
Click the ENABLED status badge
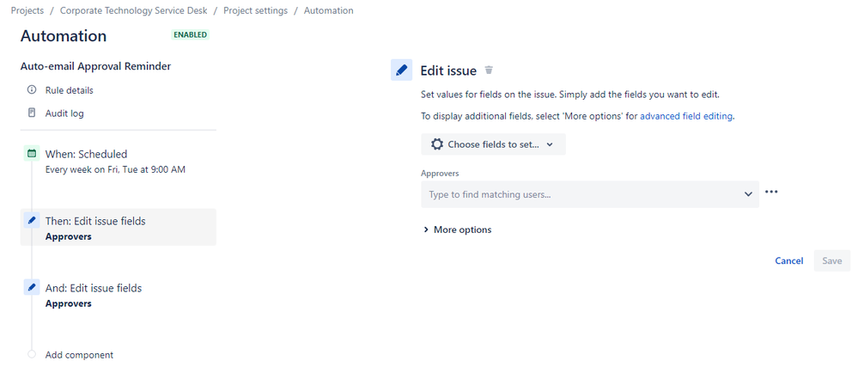pos(191,35)
